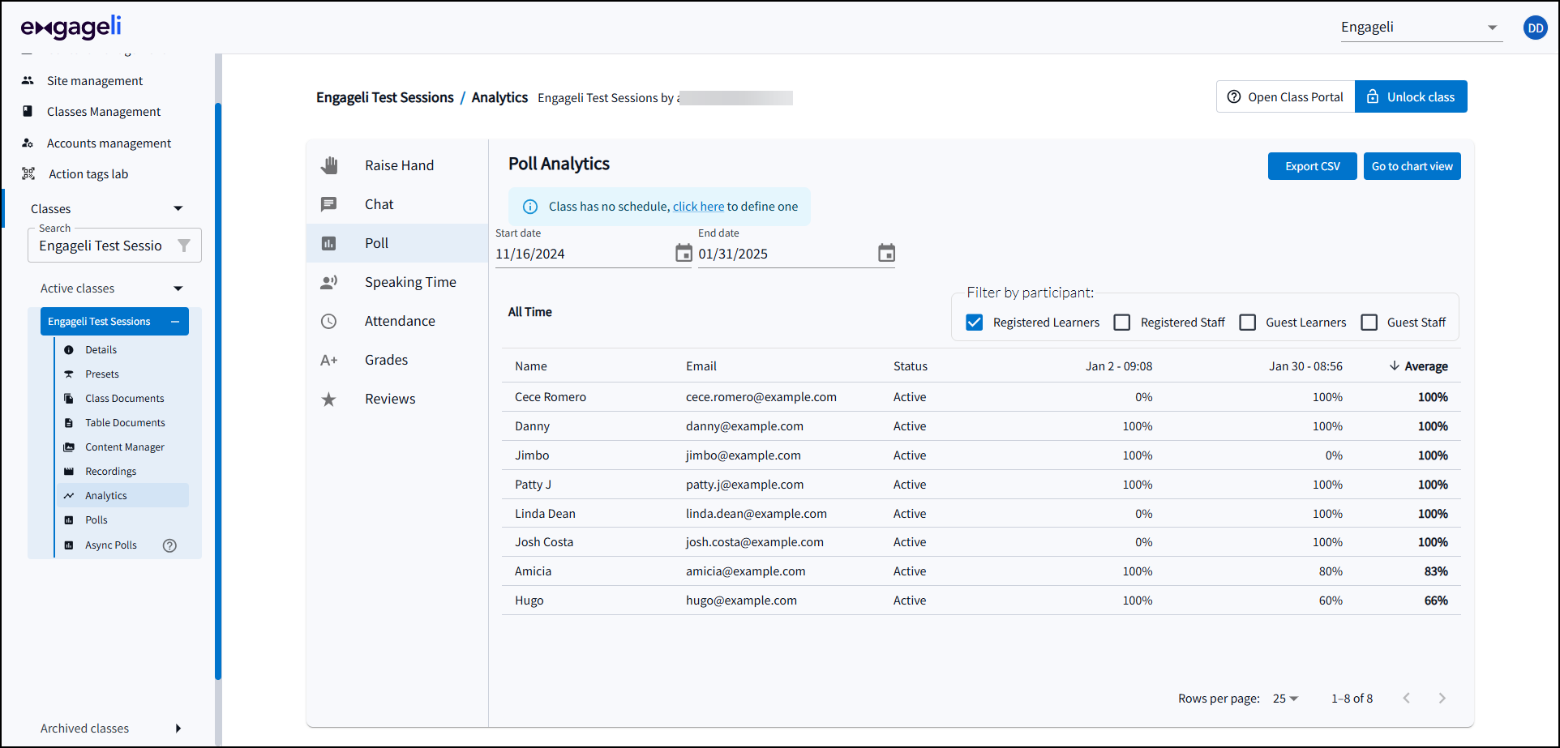Image resolution: width=1560 pixels, height=748 pixels.
Task: Sort by the Average column arrow
Action: (x=1394, y=365)
